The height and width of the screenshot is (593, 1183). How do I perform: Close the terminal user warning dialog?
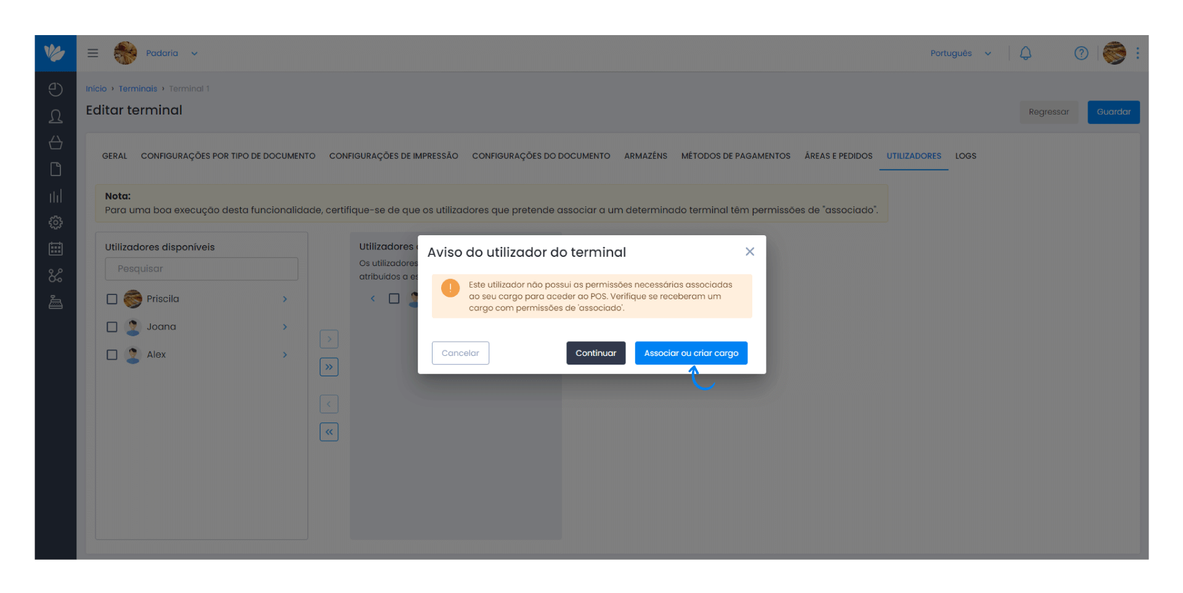[749, 251]
